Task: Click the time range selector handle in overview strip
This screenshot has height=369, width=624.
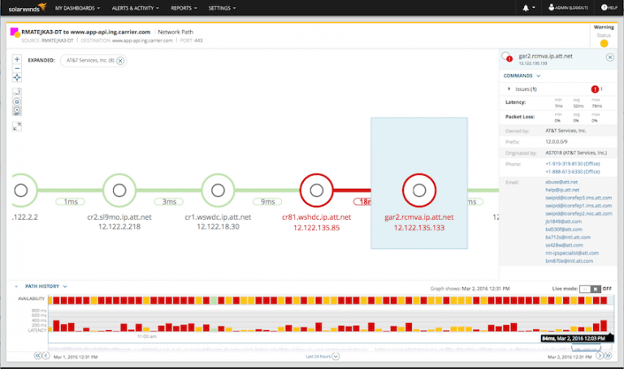Action: click(587, 349)
